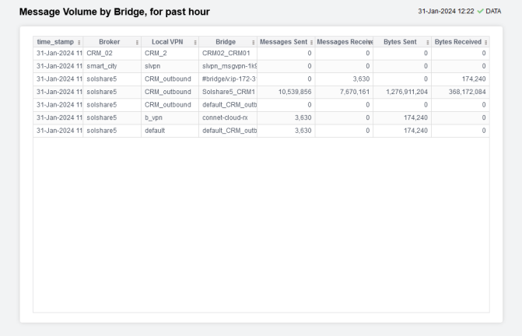522x336 pixels.
Task: Click the Solshare5_CRM1 bridge cell
Action: coord(228,92)
